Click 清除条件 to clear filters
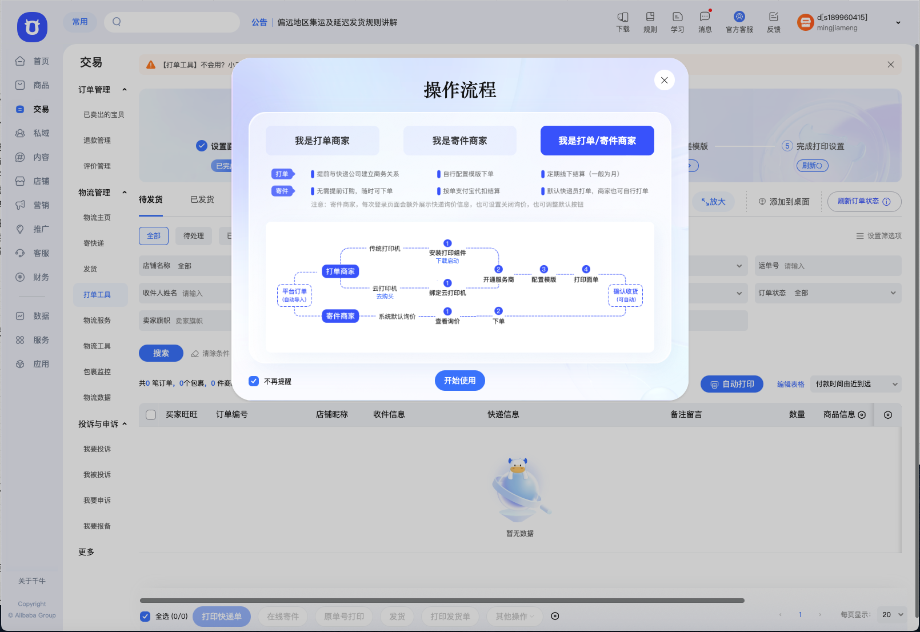The width and height of the screenshot is (920, 632). [210, 354]
